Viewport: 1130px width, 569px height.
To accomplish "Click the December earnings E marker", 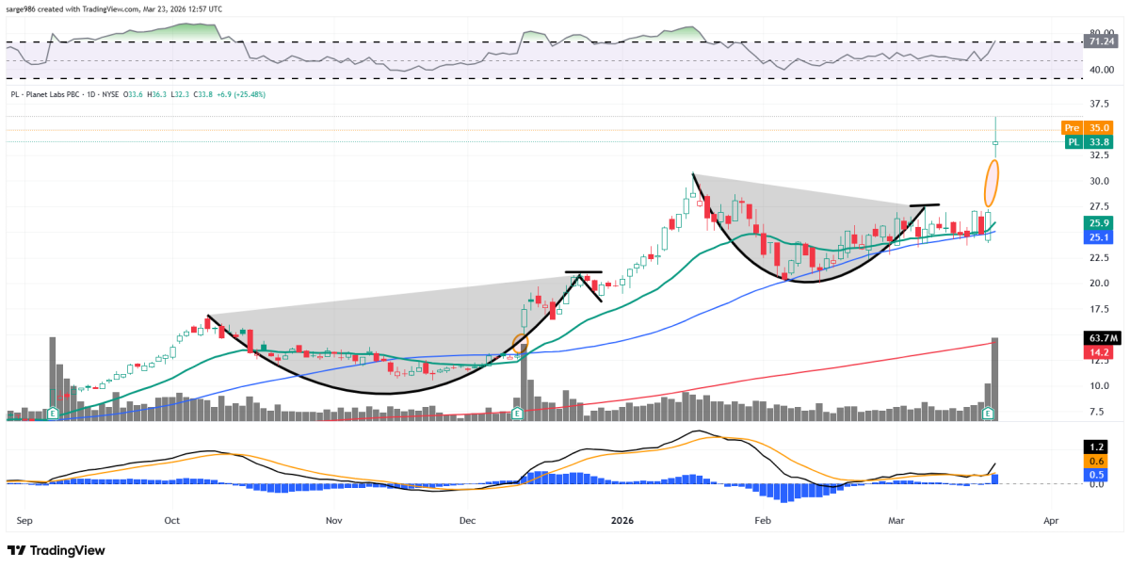I will pos(517,413).
